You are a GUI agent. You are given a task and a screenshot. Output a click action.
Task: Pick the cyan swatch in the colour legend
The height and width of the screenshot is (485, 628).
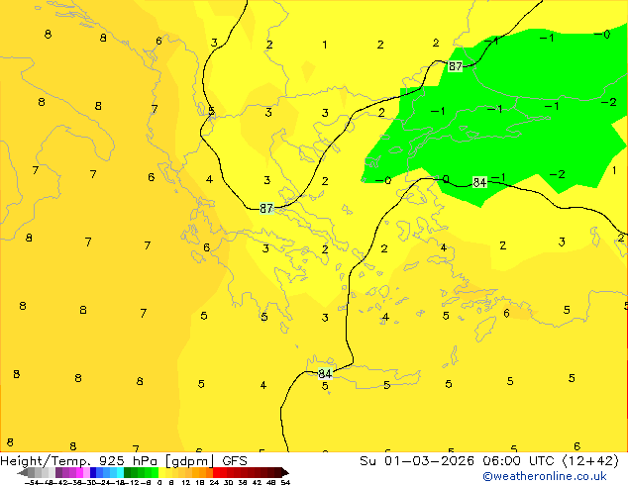(x=120, y=472)
